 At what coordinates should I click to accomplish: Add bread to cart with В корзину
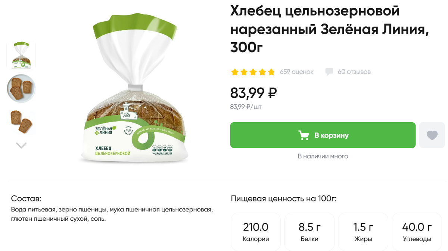(323, 135)
